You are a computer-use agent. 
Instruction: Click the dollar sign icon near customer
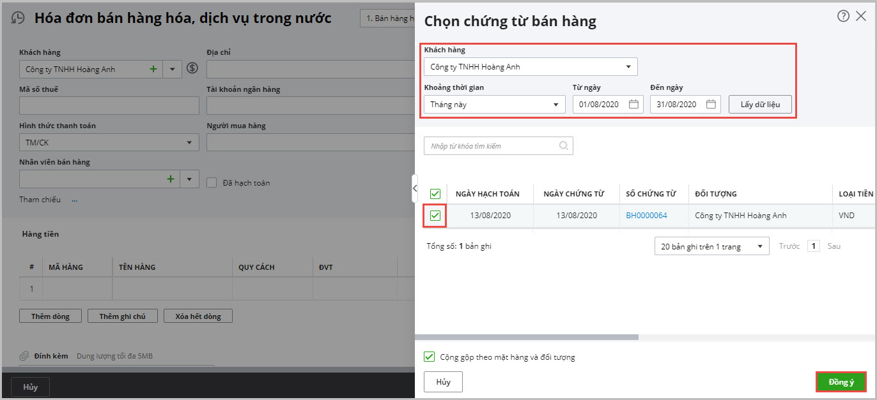(x=192, y=68)
